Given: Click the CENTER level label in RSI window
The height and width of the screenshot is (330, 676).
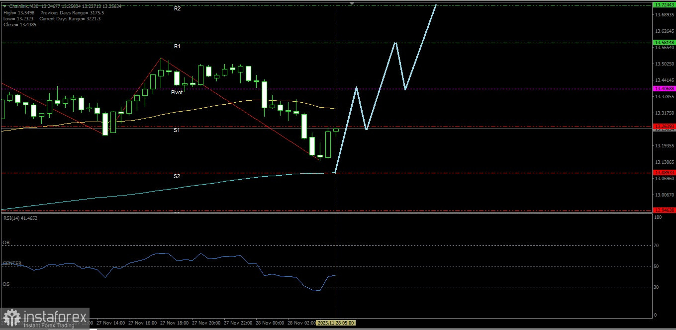Looking at the screenshot, I should coord(12,264).
